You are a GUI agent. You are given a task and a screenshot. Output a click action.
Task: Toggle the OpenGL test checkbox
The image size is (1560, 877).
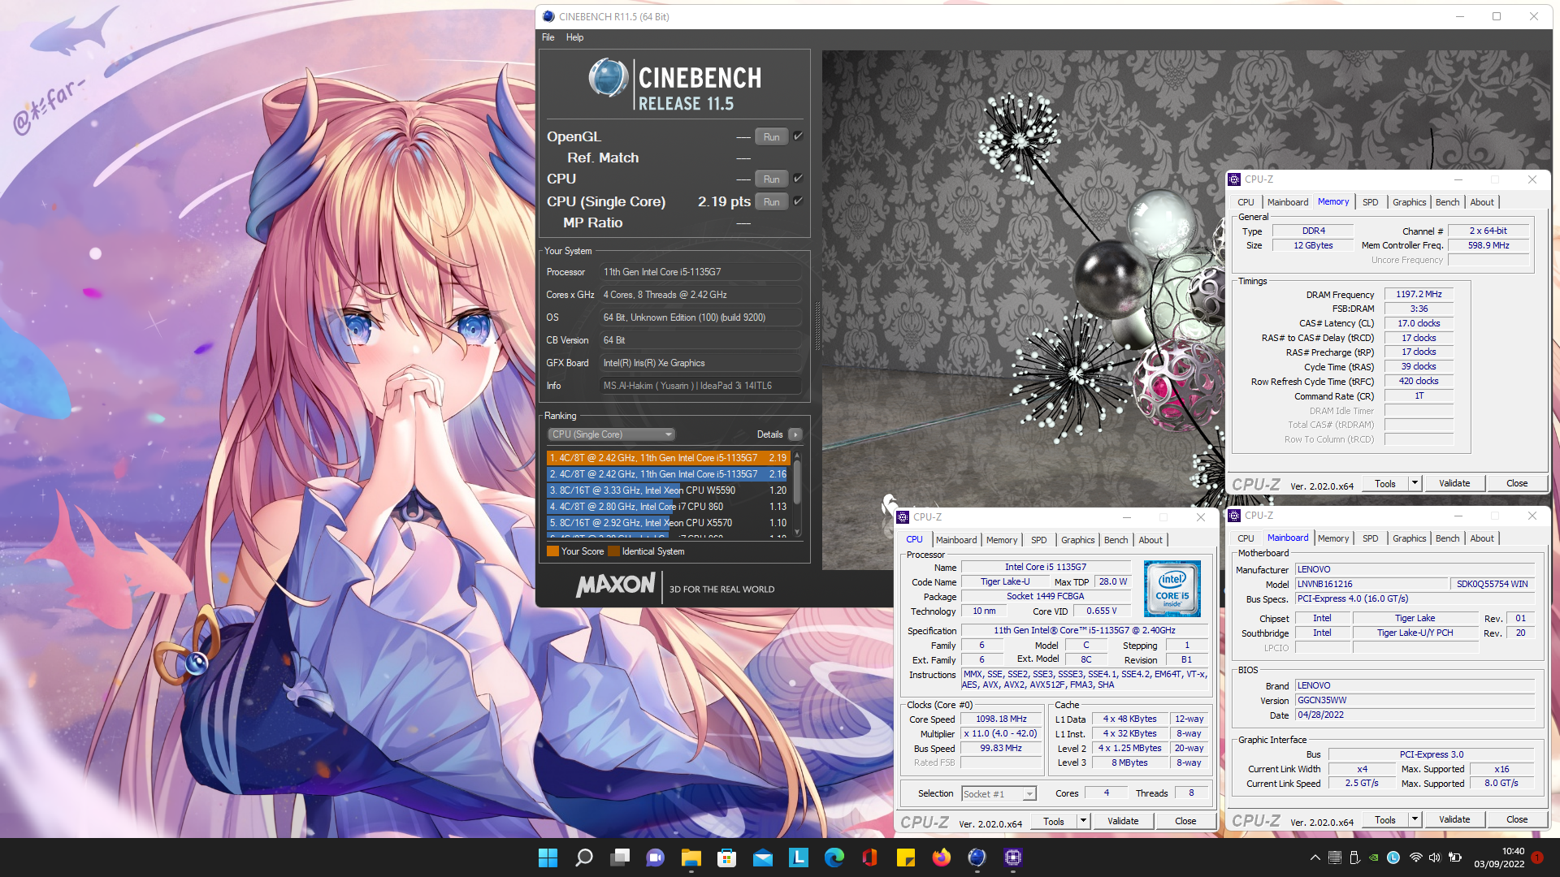798,136
